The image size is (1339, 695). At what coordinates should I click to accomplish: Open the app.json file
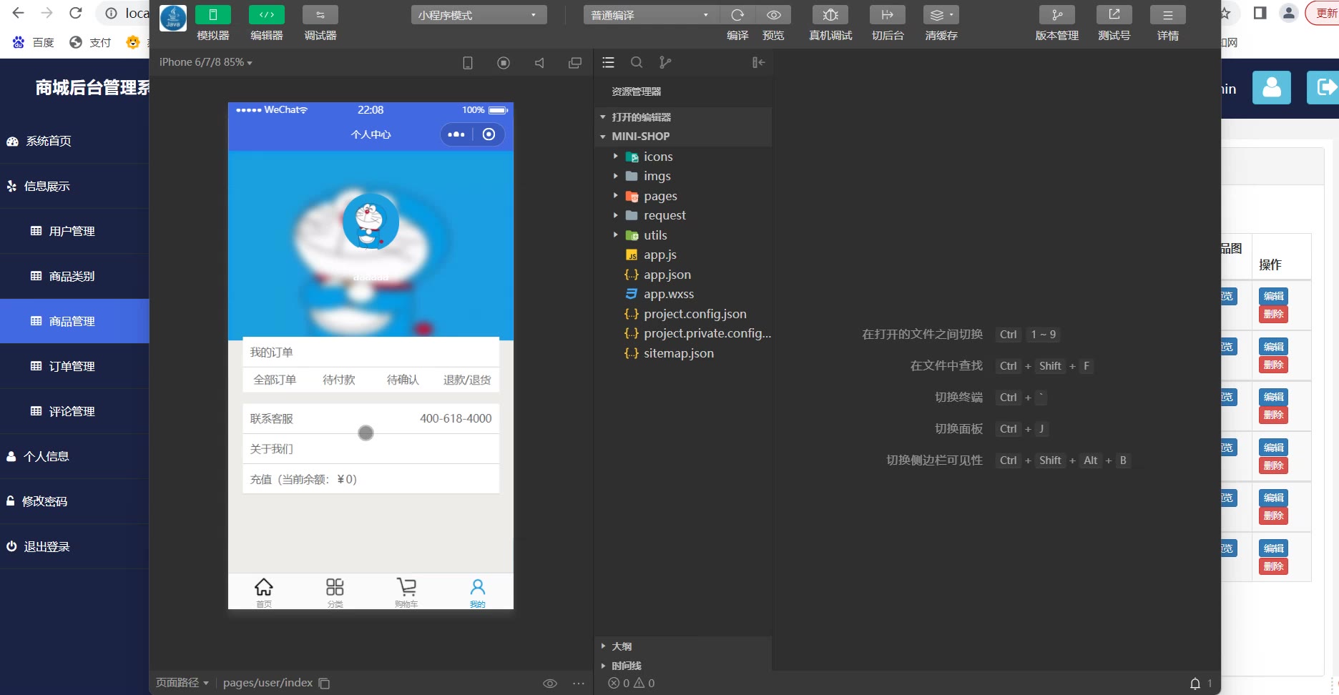click(x=683, y=275)
